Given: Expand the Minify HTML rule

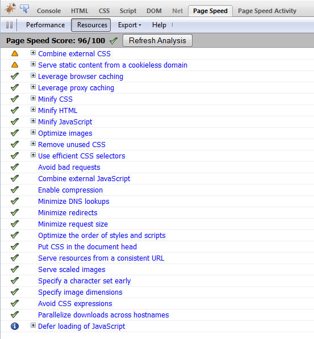Looking at the screenshot, I should click(33, 110).
